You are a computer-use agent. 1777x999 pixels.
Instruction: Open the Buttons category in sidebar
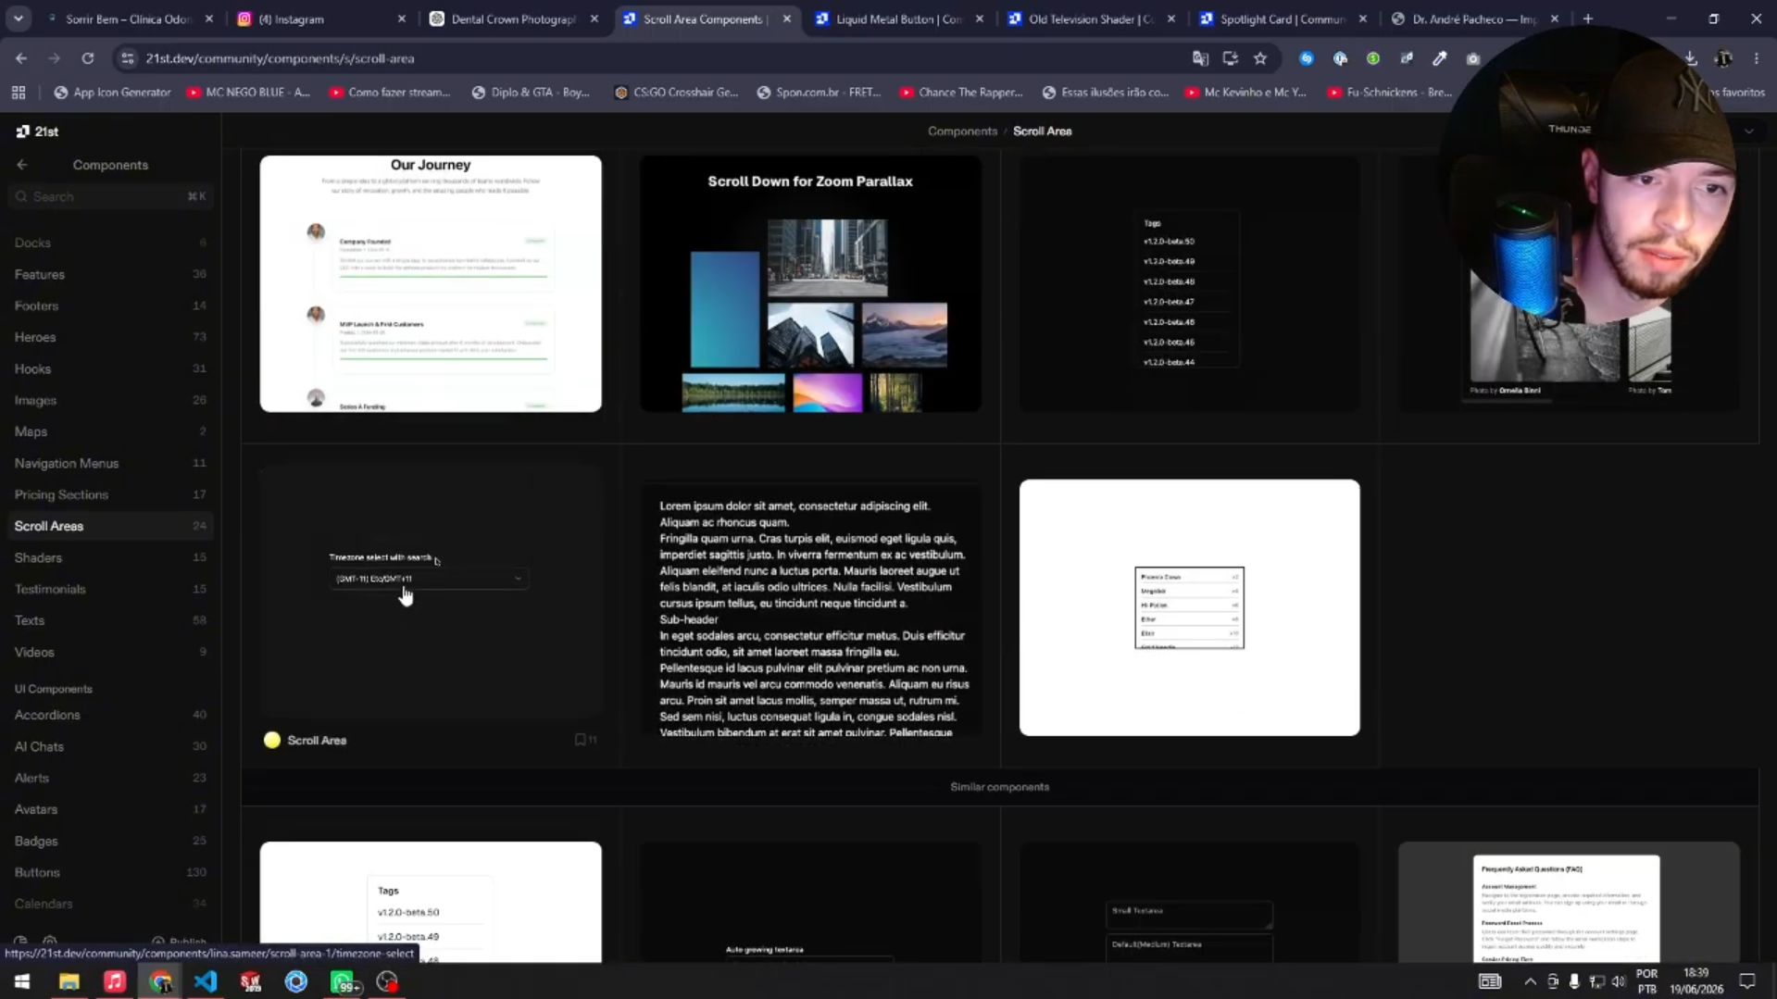point(110,872)
